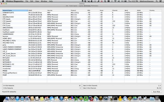The image size is (164, 102).
Task: Switch to the Info tab
Action: 67,6
